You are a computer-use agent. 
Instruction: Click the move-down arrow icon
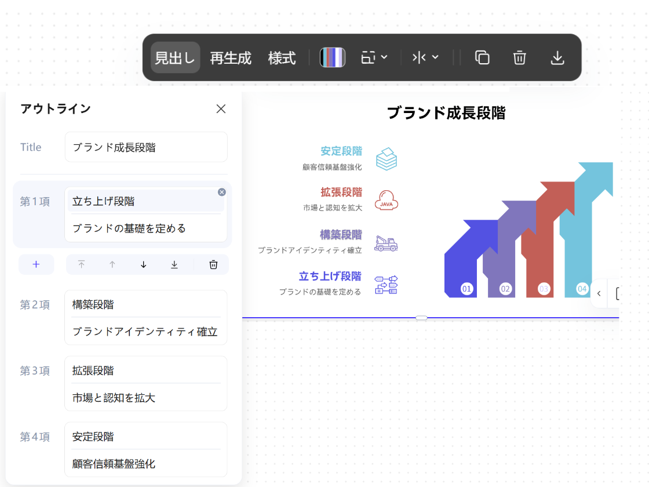click(143, 264)
